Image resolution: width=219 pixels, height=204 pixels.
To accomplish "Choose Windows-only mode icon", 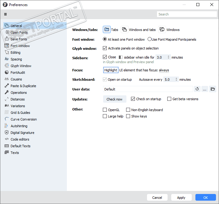I will (162, 29).
